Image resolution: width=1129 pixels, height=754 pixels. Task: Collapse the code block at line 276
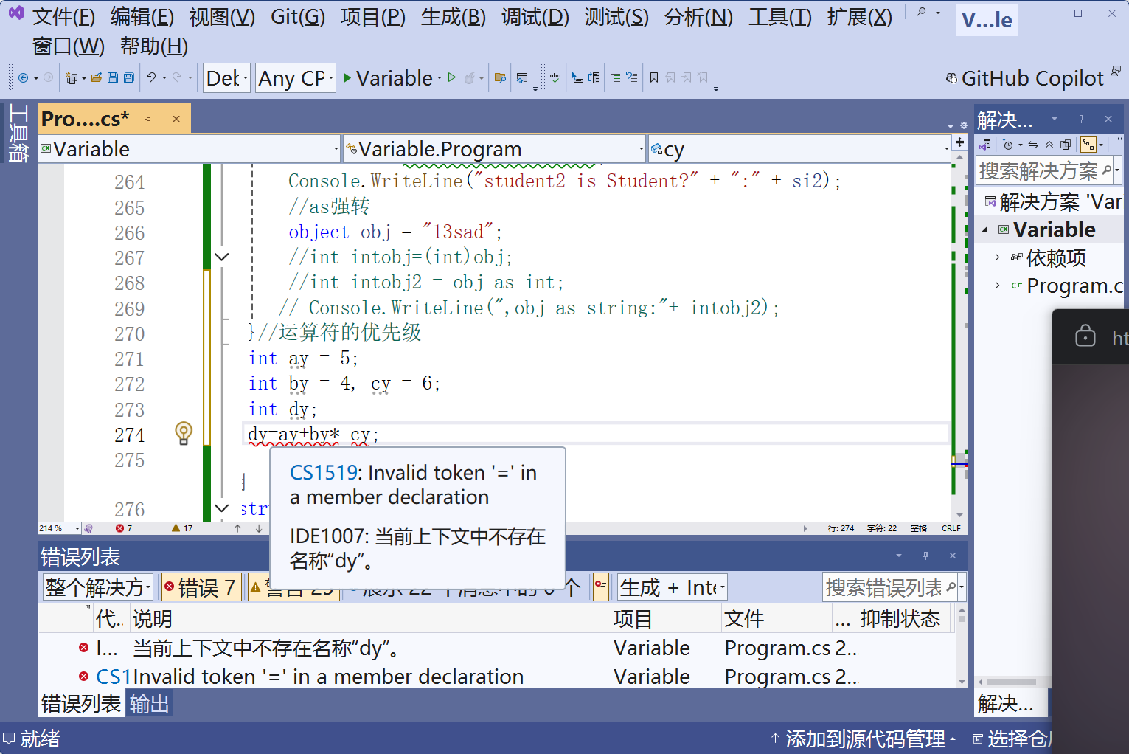[221, 508]
